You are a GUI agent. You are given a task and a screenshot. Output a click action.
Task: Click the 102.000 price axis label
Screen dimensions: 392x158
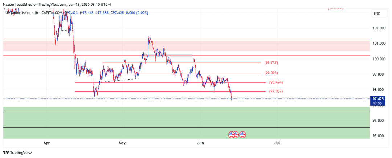pyautogui.click(x=379, y=28)
